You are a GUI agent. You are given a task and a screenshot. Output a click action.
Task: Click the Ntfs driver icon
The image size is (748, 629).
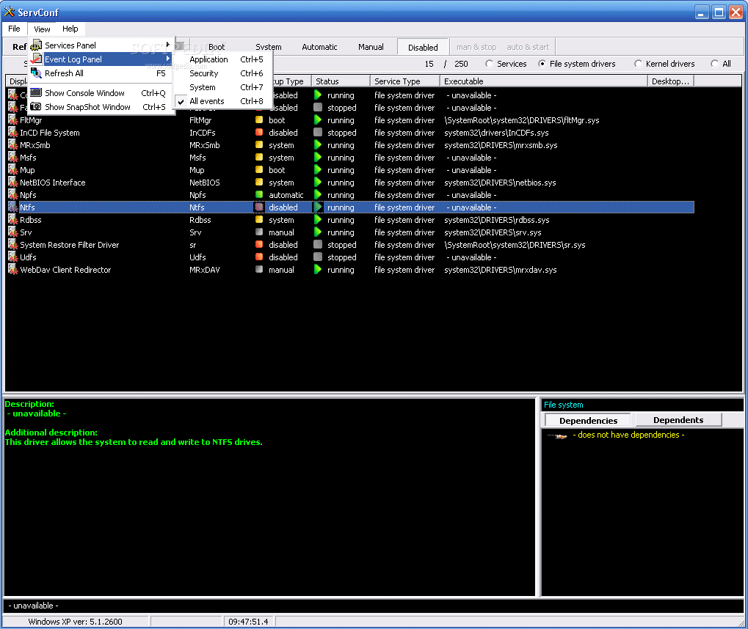point(13,207)
